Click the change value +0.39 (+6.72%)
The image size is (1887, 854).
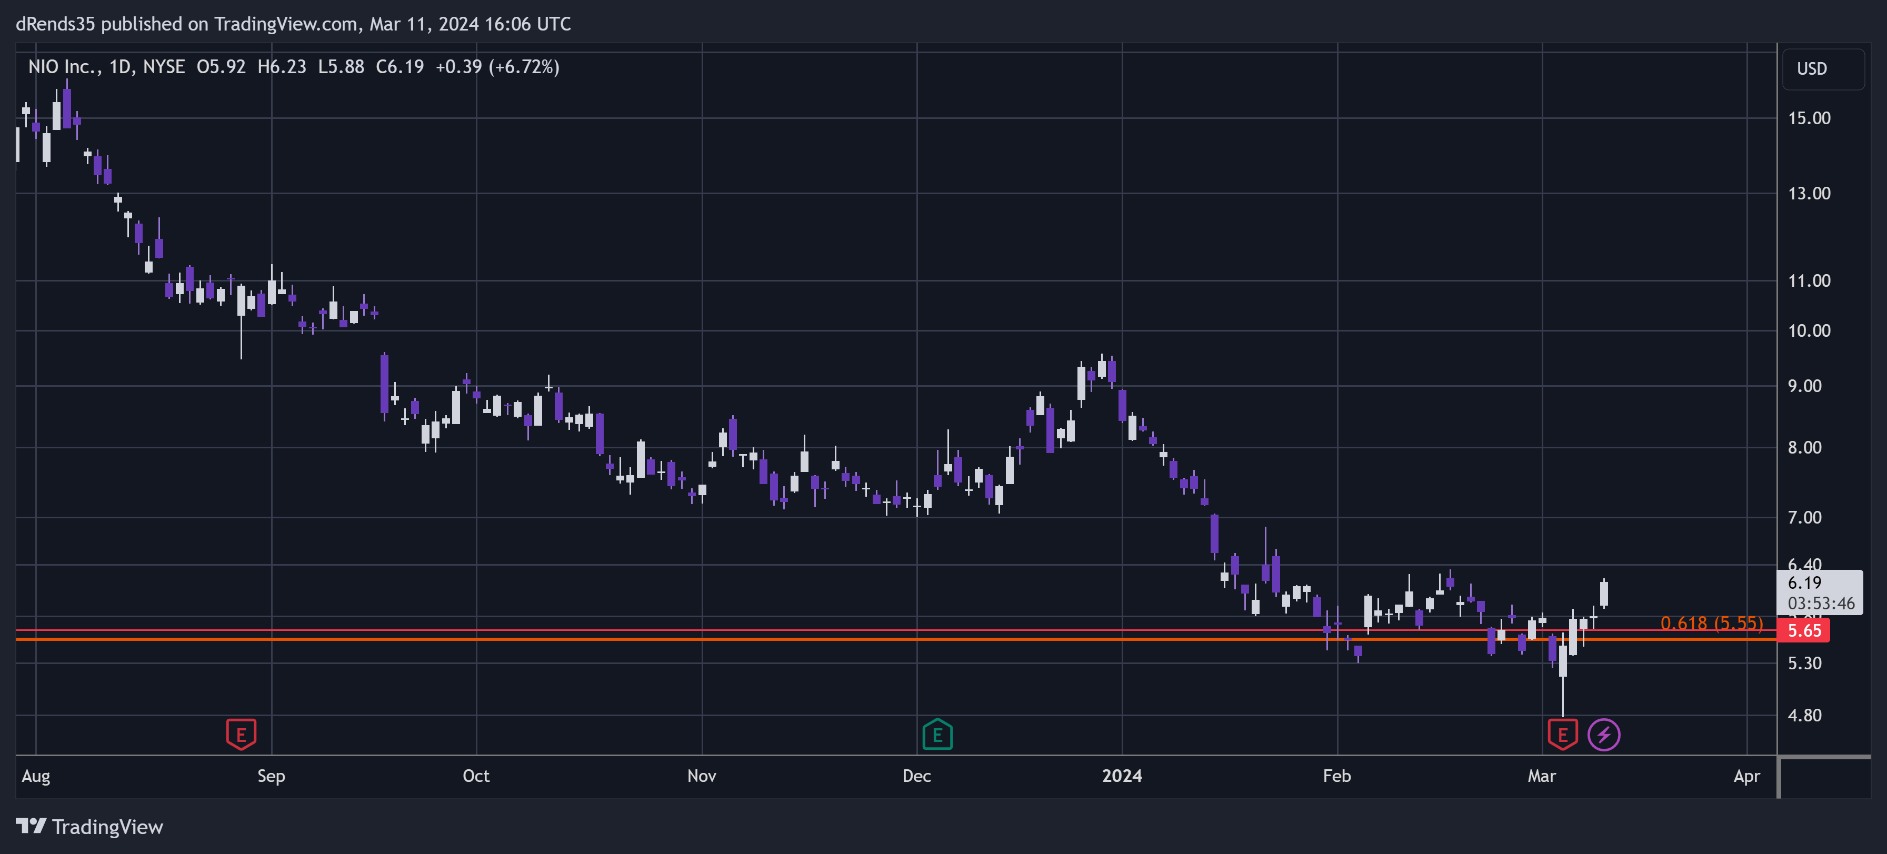pyautogui.click(x=497, y=67)
